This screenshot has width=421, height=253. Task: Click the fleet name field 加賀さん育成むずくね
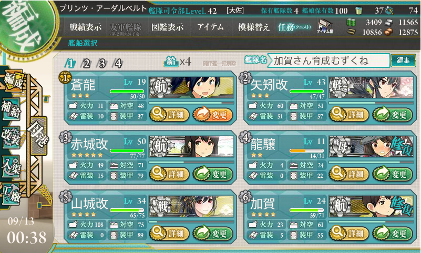point(328,60)
